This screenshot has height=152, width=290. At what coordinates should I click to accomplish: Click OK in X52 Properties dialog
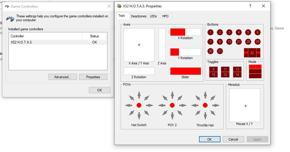tap(210, 139)
